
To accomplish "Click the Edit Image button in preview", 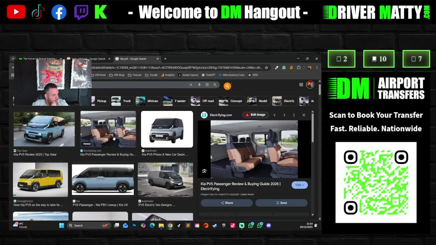I will coord(255,115).
